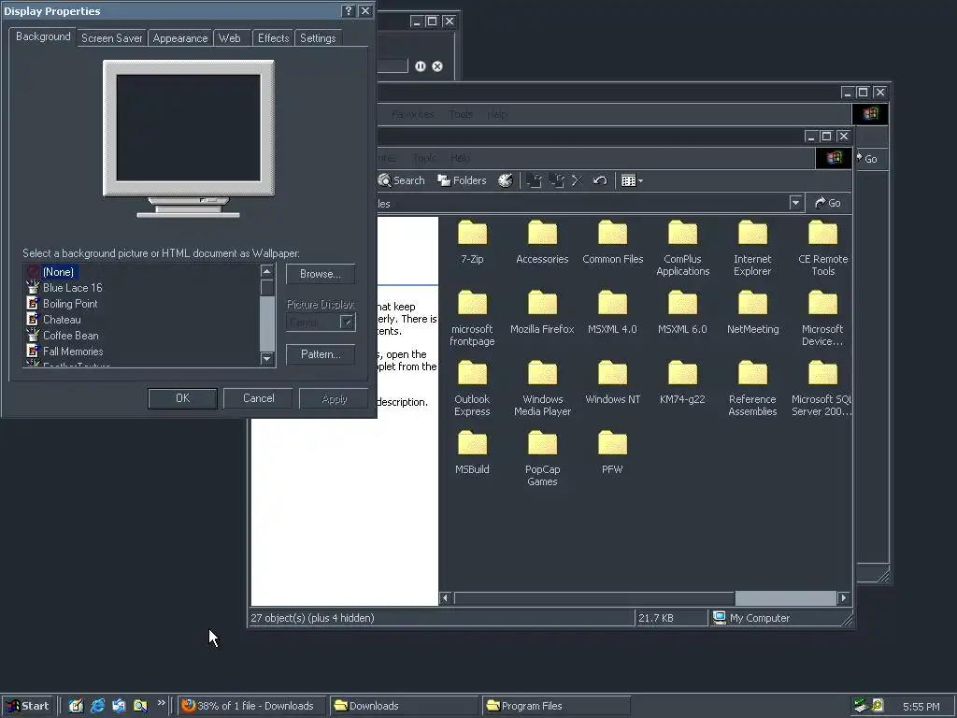This screenshot has width=957, height=718.
Task: Click the Copy To toolbar icon
Action: click(x=556, y=180)
